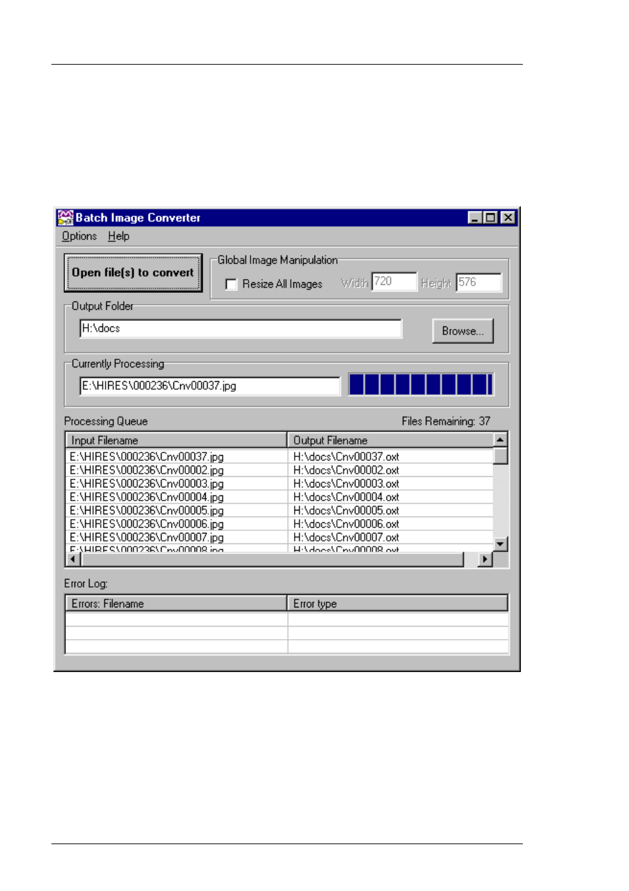
Task: Click the Batch Image Converter title bar icon
Action: point(65,218)
